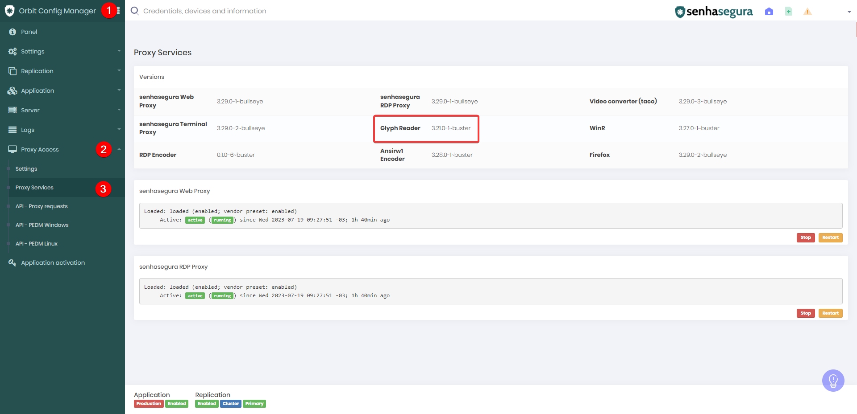Click the Ansirw1 Encoder version value
Image resolution: width=857 pixels, height=414 pixels.
(x=452, y=155)
